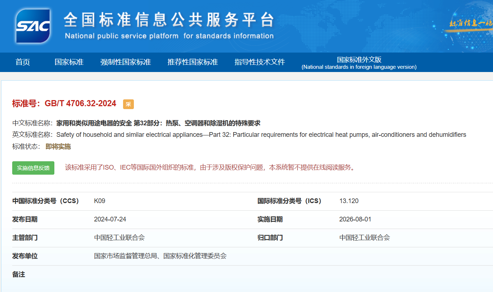
Task: Click 中国轻工业联合会 under 主管部门
Action: tap(119, 238)
